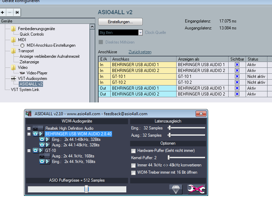Open the Big Ben Clock-Quelle dropdown

[x=140, y=33]
